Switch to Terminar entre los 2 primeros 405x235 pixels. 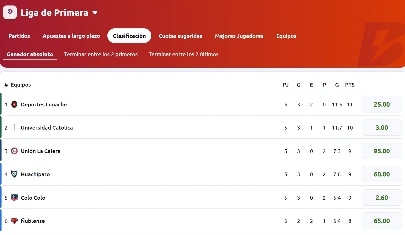(x=101, y=54)
